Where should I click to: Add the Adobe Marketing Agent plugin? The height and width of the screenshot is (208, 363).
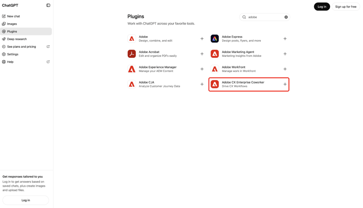(285, 54)
